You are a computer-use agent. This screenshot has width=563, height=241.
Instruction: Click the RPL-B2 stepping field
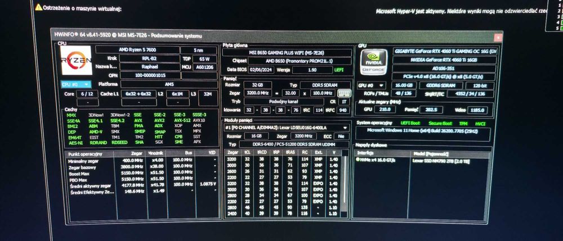[149, 58]
